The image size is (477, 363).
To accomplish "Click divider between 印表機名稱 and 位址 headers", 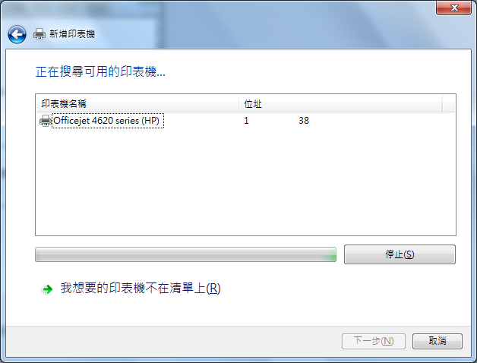I will click(238, 104).
